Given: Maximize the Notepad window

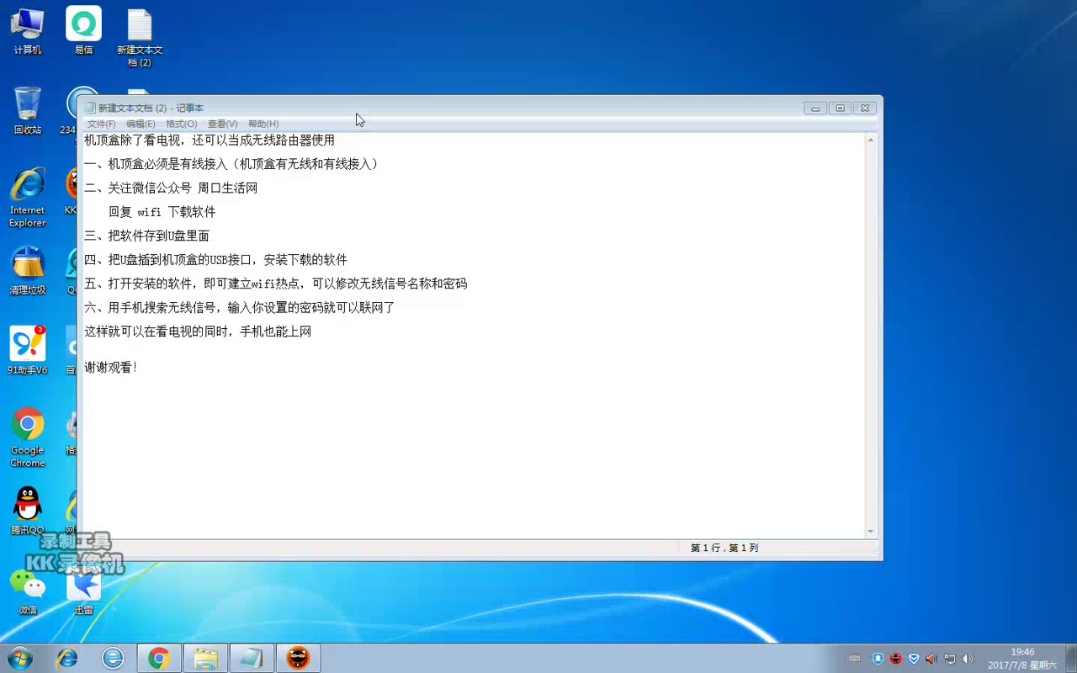Looking at the screenshot, I should (840, 108).
